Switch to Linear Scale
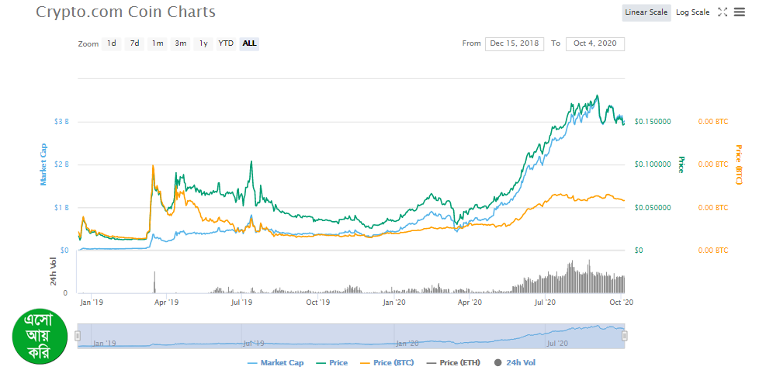Screen dimensions: 766x370 click(x=646, y=12)
